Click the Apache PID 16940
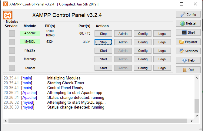Viewport: 203px width, 131px height. tap(50, 35)
